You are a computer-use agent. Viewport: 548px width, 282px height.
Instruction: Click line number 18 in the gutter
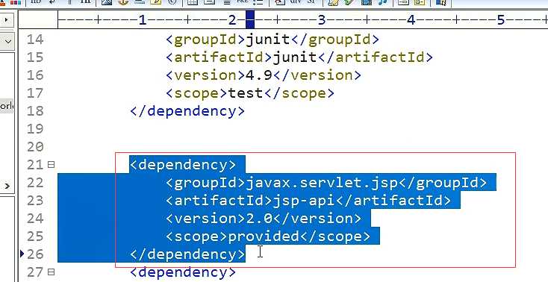(x=35, y=110)
